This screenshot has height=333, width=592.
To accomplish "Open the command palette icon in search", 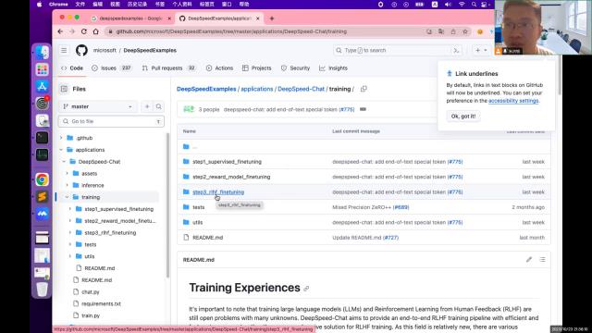I will click(x=456, y=50).
